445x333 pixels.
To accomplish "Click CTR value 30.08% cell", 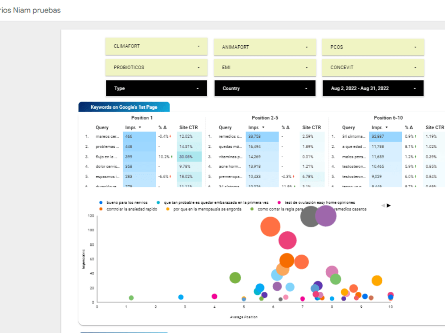I will coord(189,157).
